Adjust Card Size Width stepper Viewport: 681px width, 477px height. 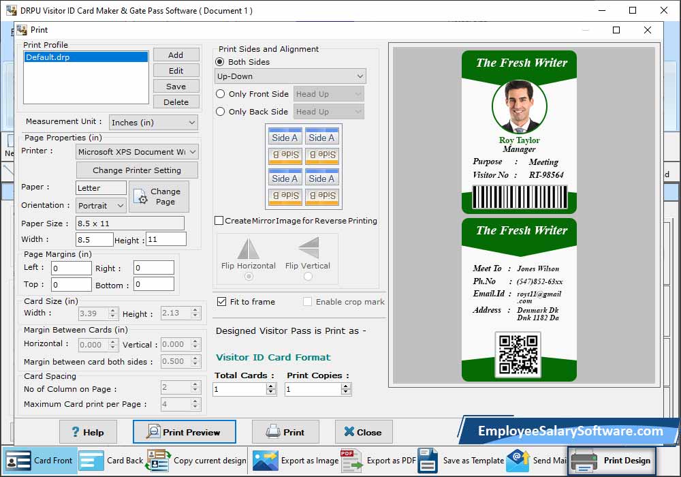tap(113, 313)
